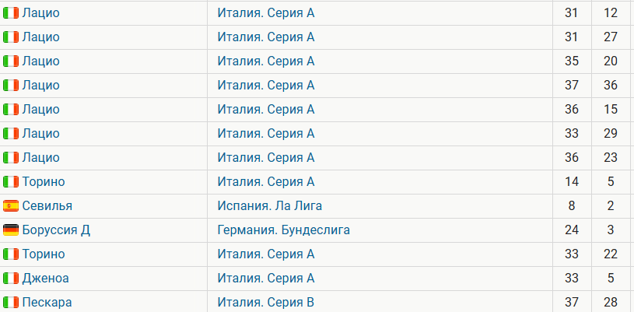Click the flag in the Торино row showing 14
Image resolution: width=634 pixels, height=312 pixels.
click(x=11, y=182)
